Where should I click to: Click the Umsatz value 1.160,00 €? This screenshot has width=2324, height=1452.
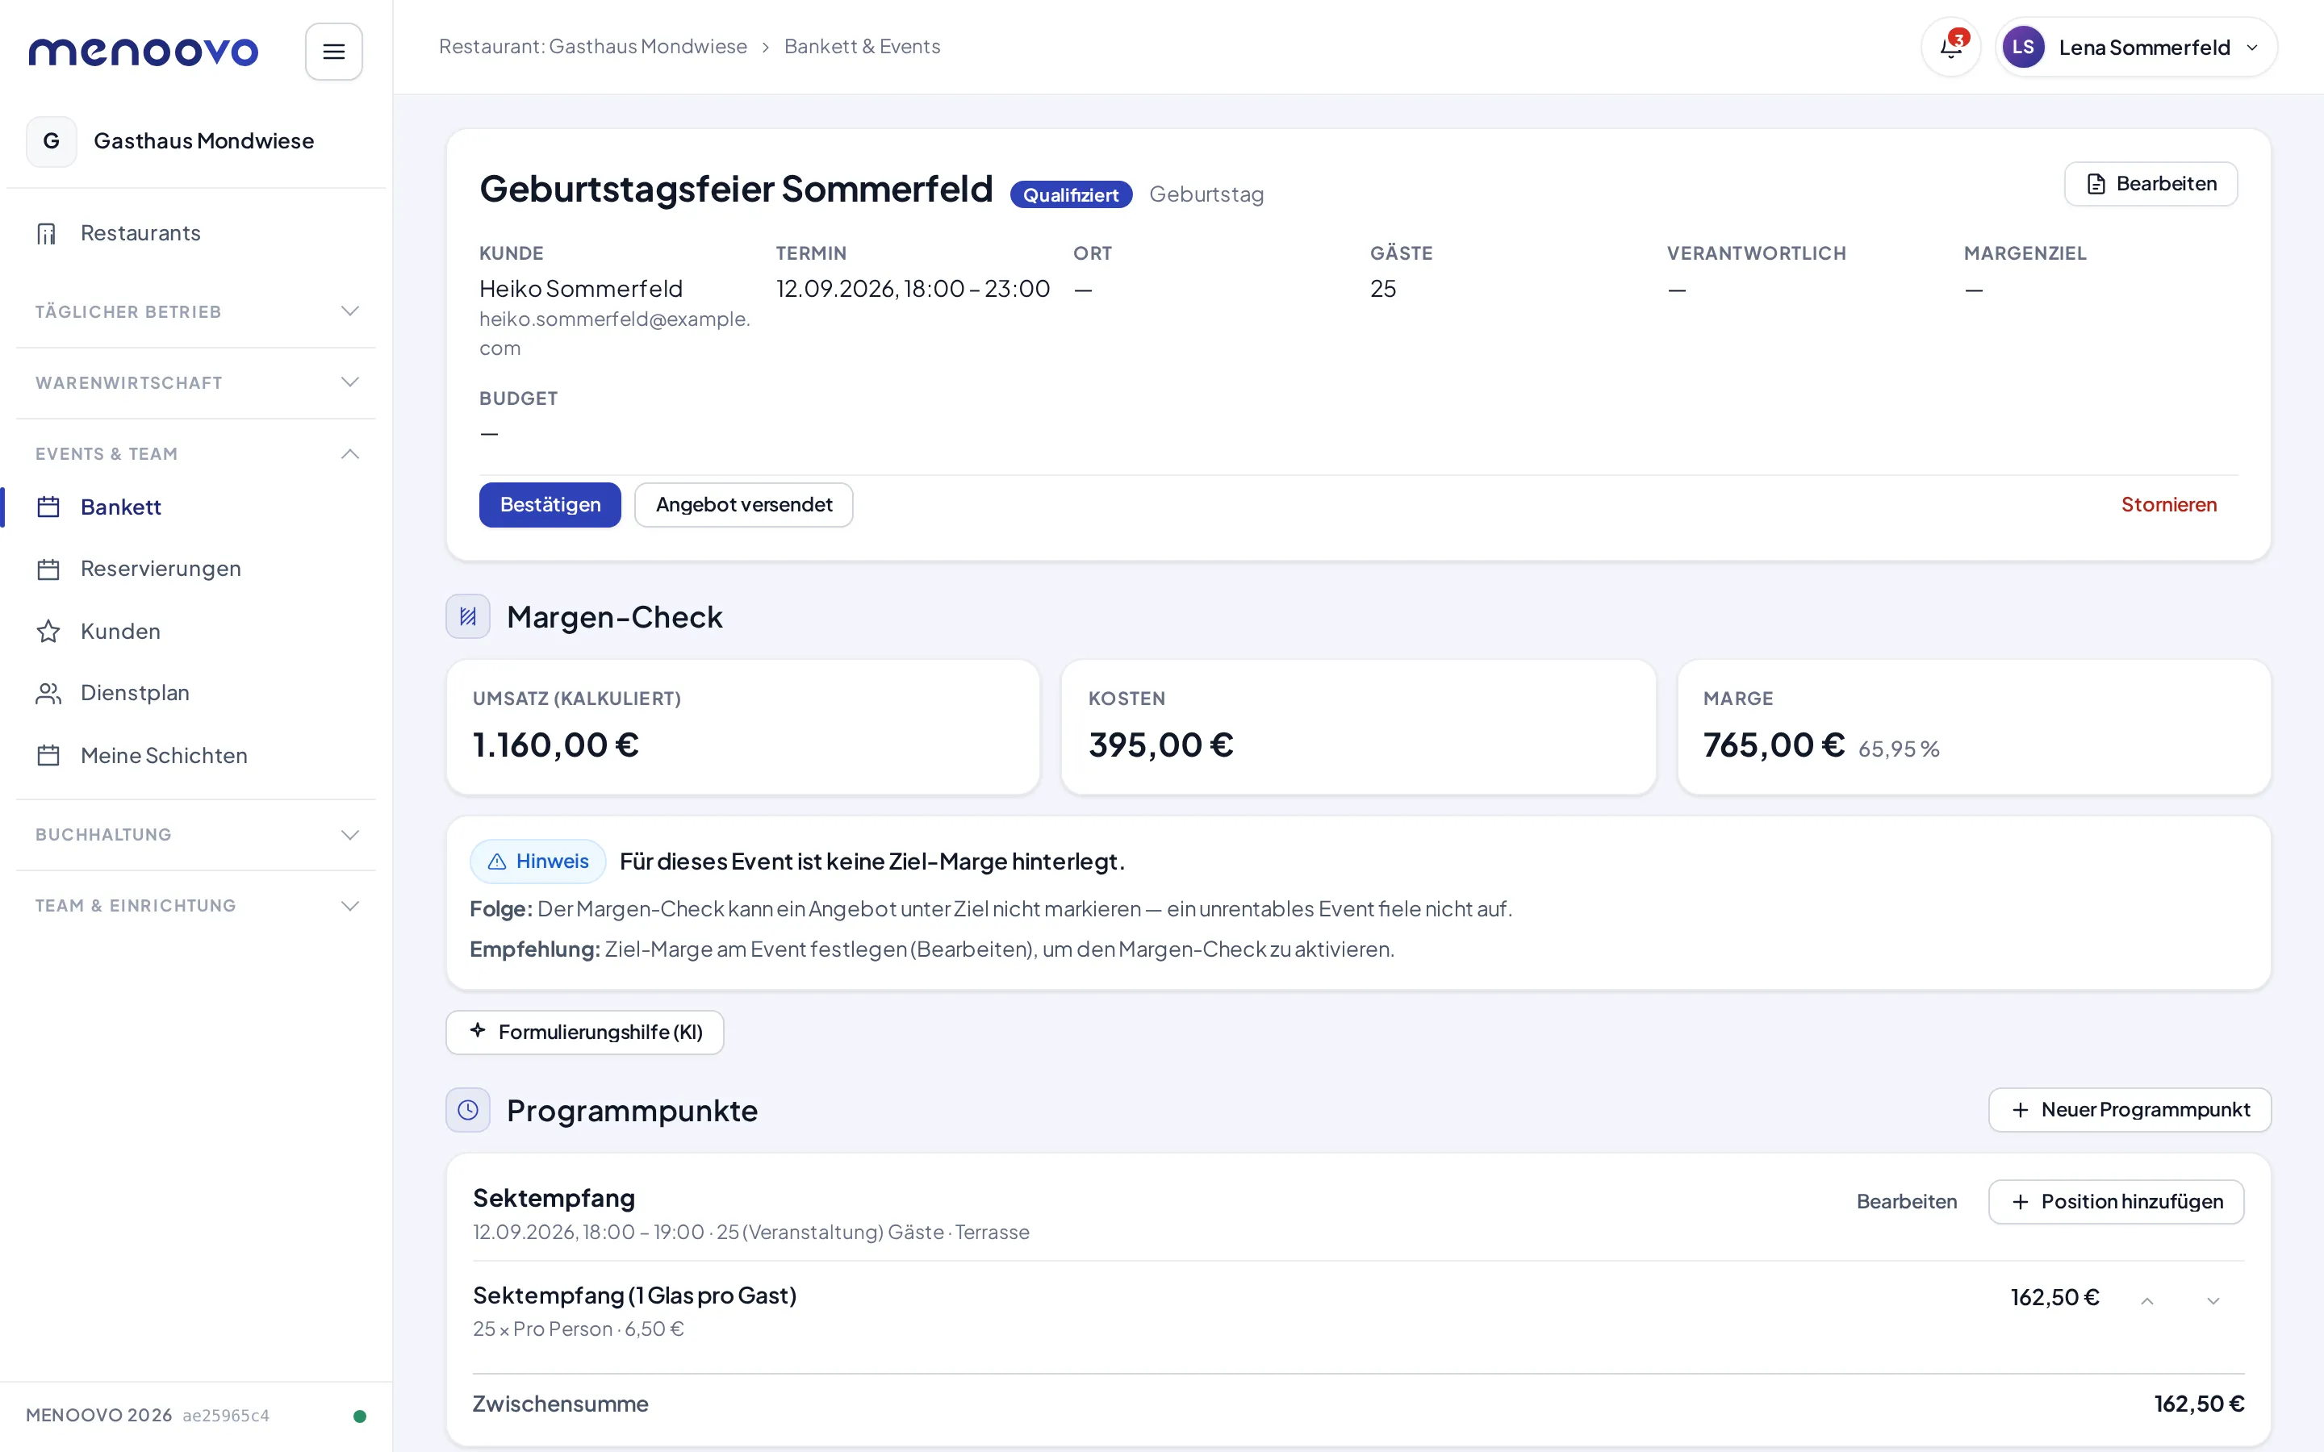coord(555,745)
